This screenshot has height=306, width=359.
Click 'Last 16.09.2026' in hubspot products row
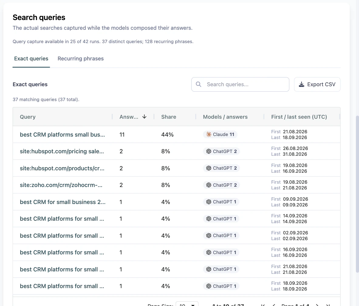click(x=289, y=171)
